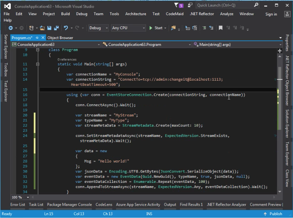Switch to the Object Browser tab
The image size is (293, 218).
coord(60,38)
